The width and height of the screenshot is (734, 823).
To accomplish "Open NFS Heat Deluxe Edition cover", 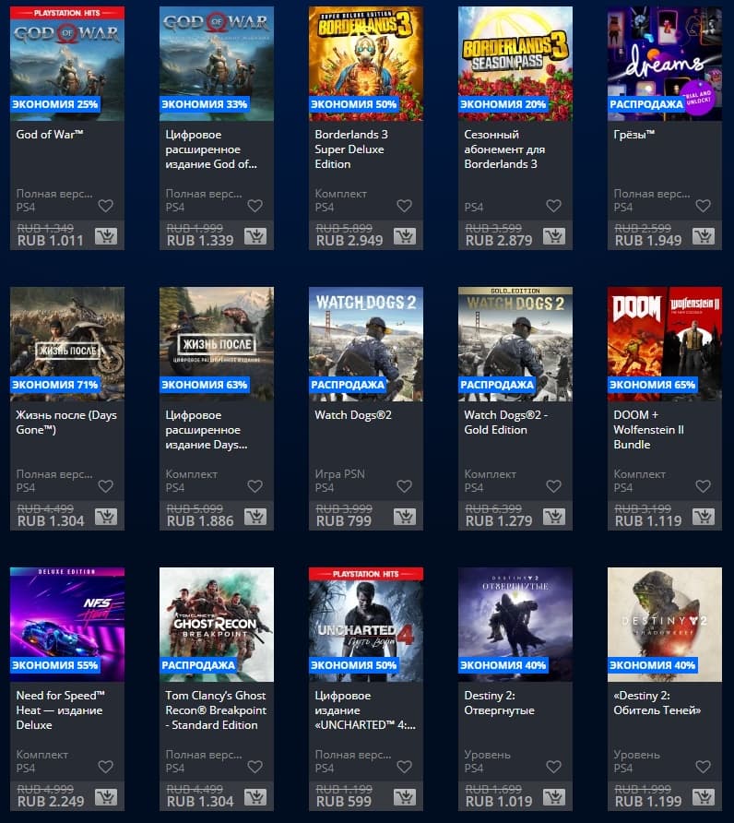I will (67, 624).
